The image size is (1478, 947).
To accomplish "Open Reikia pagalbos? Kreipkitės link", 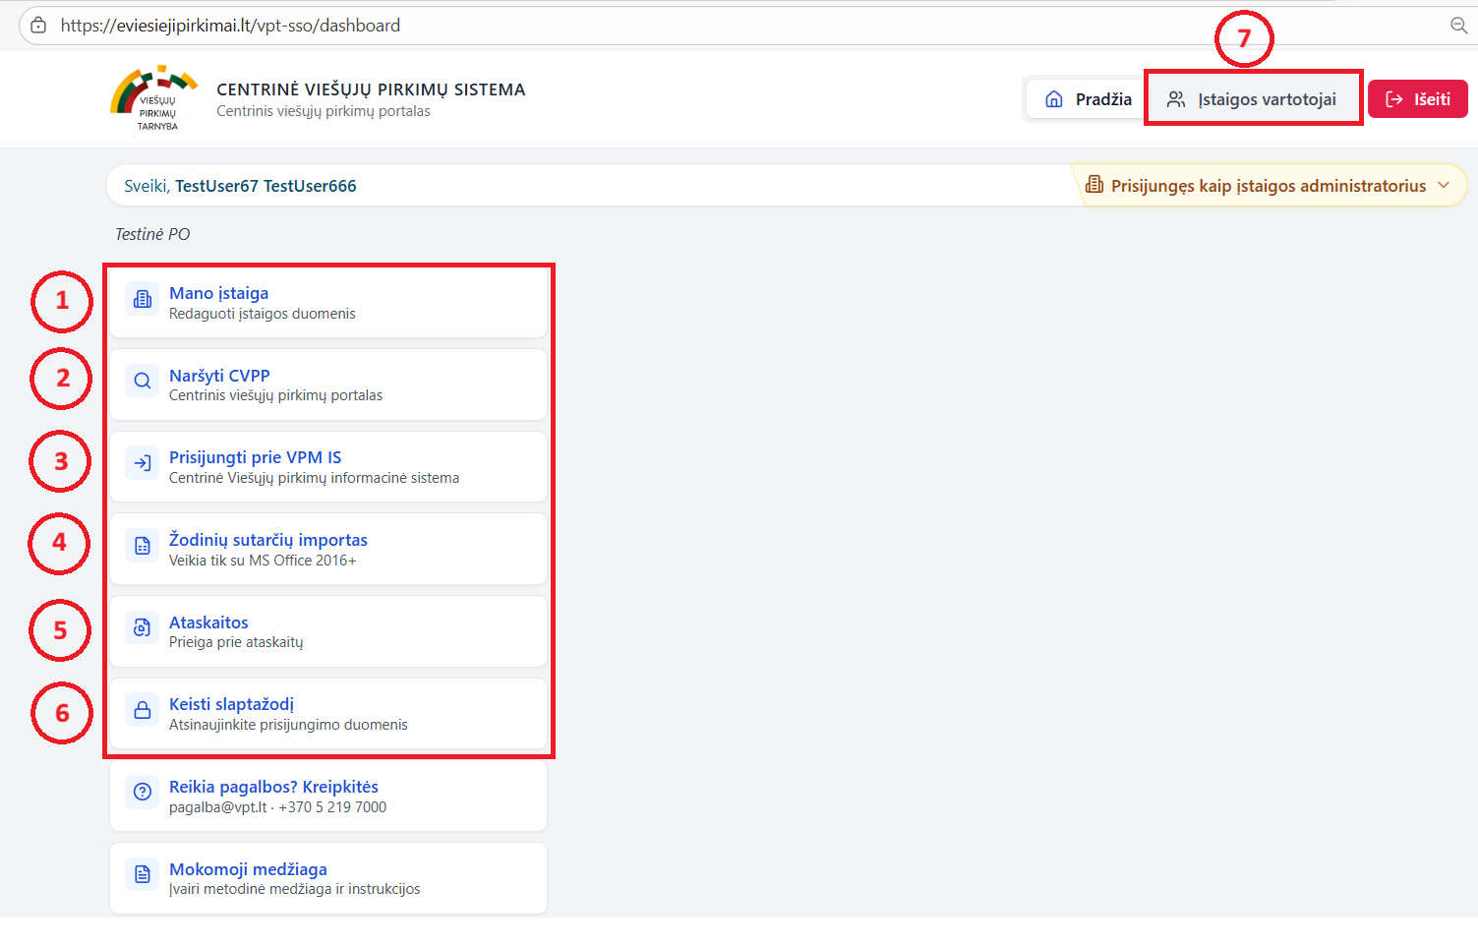I will [273, 787].
